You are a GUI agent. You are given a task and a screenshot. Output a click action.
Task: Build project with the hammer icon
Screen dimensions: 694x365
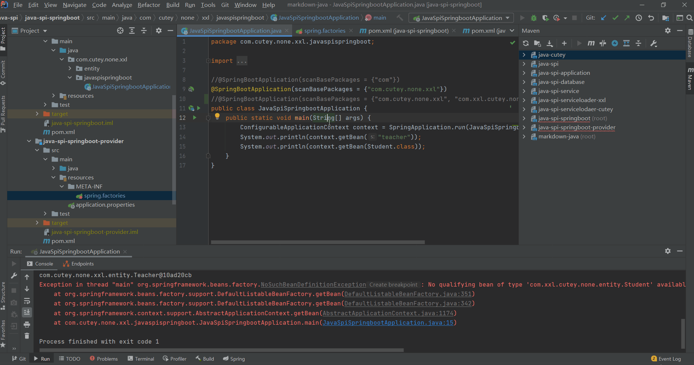click(400, 18)
